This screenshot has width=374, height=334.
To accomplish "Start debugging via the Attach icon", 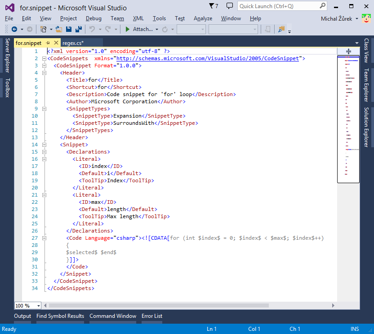I will [x=128, y=28].
